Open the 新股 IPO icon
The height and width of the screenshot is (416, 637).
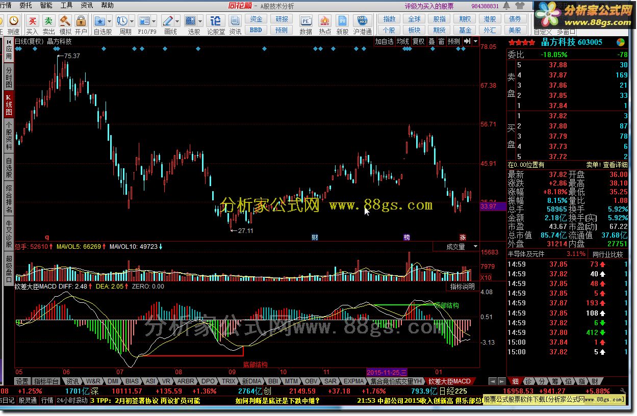343,21
